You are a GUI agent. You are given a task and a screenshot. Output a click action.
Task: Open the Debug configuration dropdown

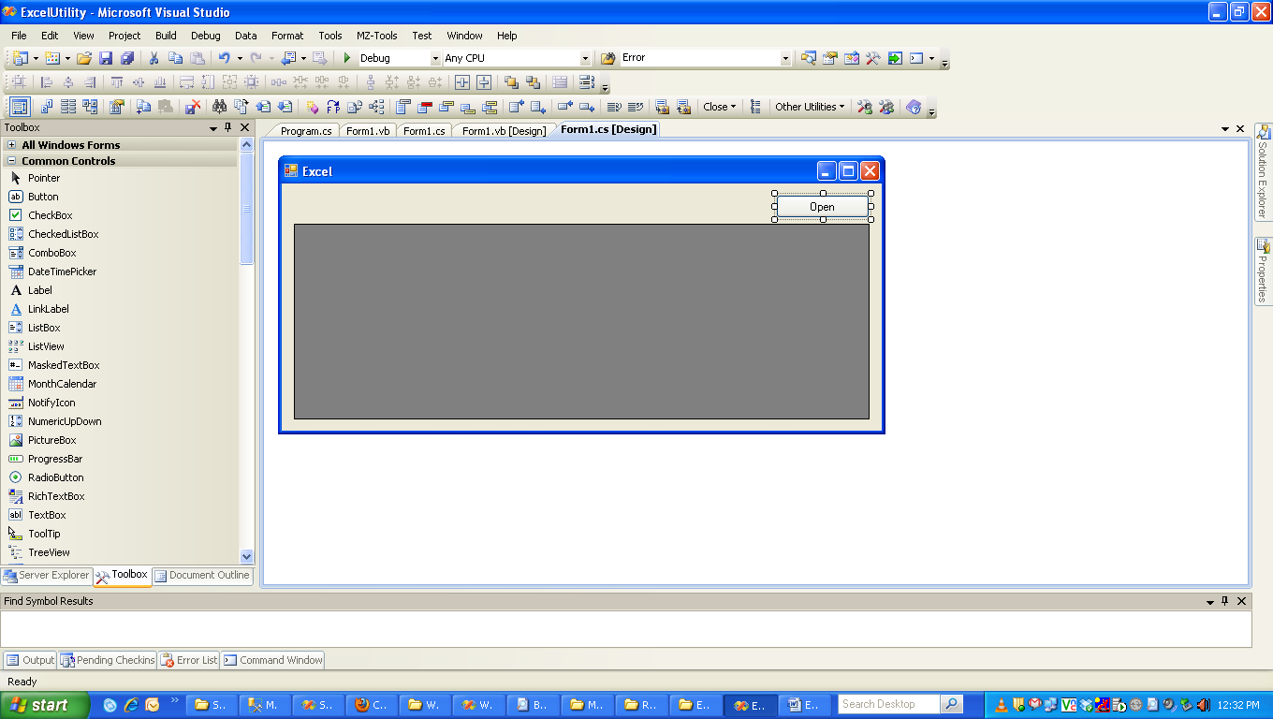[x=434, y=57]
